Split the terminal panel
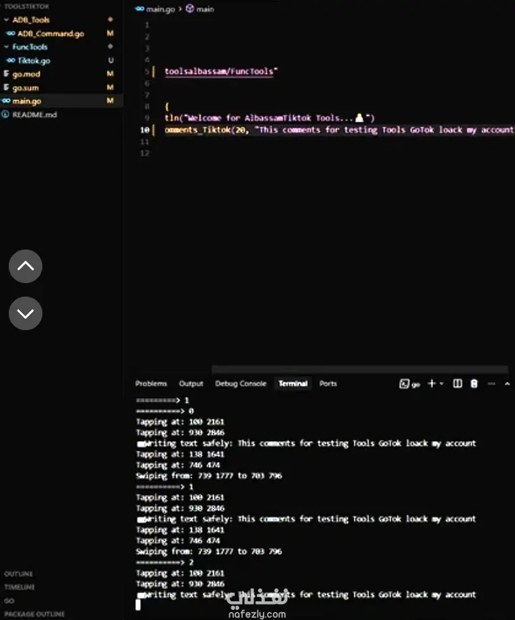This screenshot has height=620, width=515. point(457,383)
